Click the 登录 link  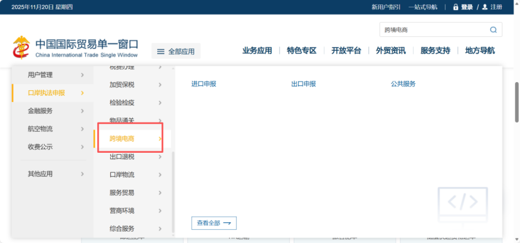pos(467,7)
